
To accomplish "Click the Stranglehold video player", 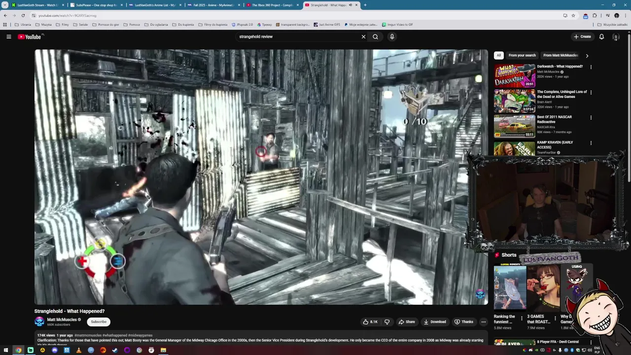I will pos(261,177).
